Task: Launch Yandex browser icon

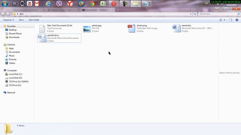Action: (70, 3)
